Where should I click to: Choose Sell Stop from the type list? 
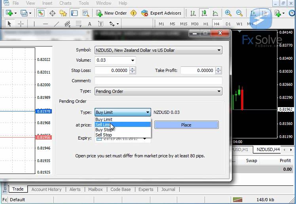tap(104, 135)
